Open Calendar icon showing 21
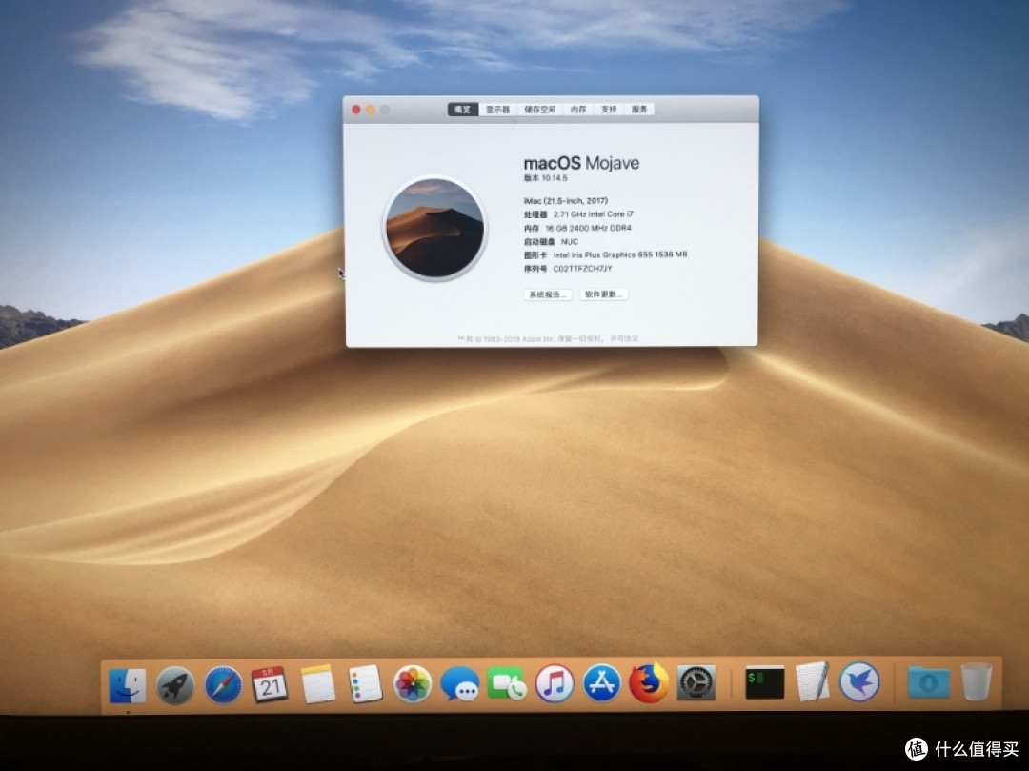Screen dimensions: 1029x771 (271, 683)
